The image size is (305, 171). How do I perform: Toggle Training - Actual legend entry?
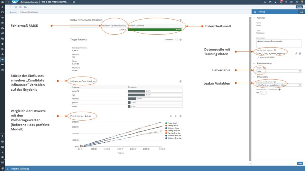(173, 126)
